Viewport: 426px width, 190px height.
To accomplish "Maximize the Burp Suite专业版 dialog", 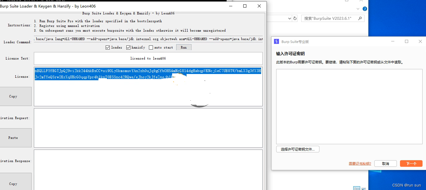I will (407, 41).
